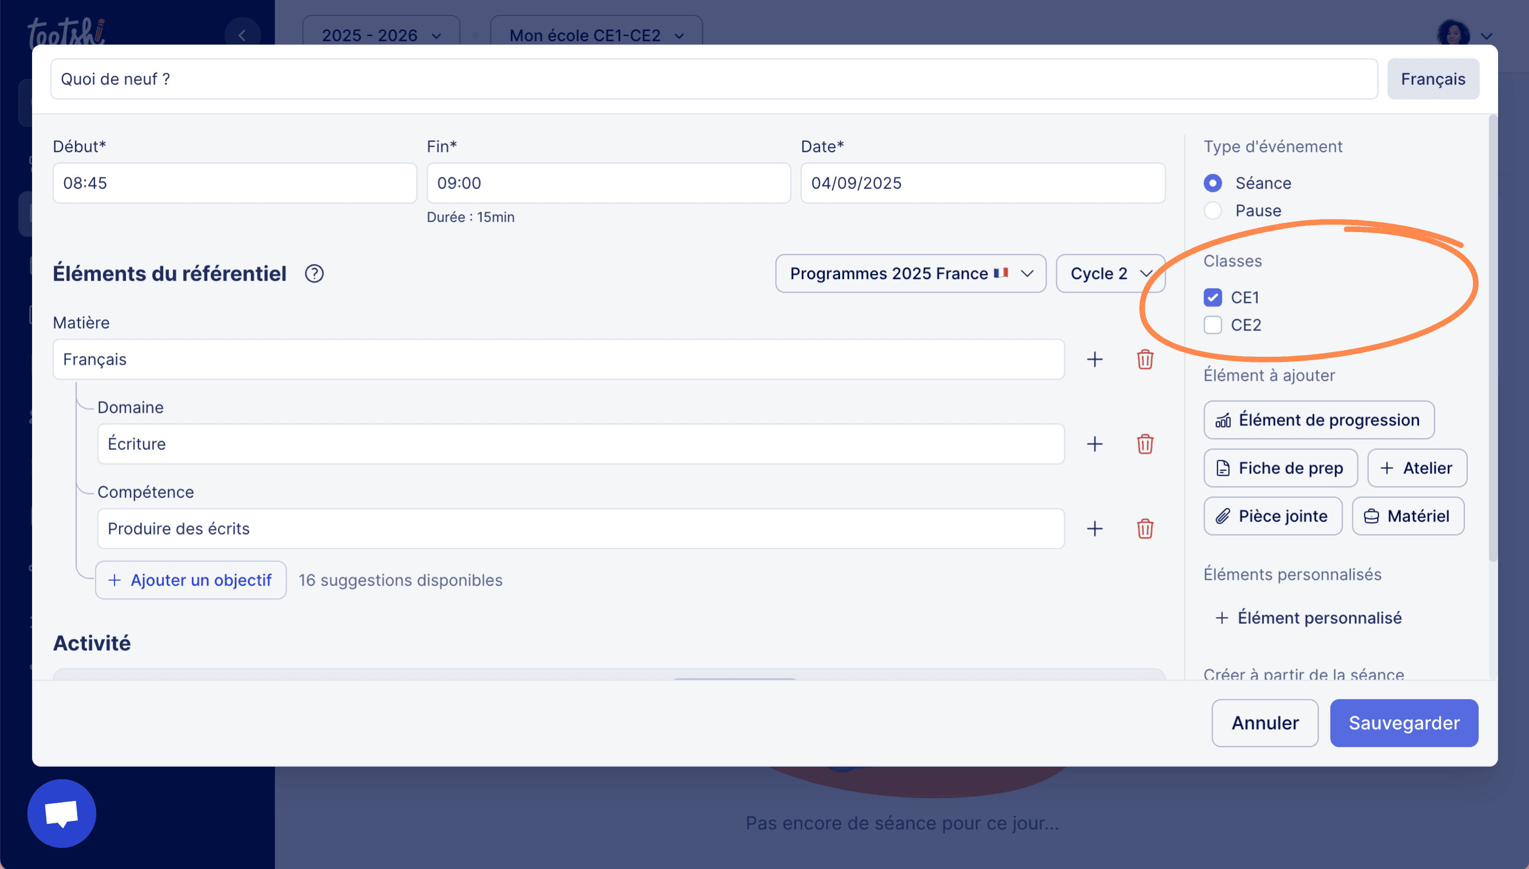The width and height of the screenshot is (1529, 869).
Task: Add an item on the Écriture domaine row
Action: point(1094,444)
